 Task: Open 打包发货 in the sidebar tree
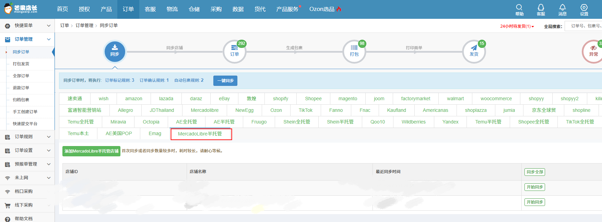21,64
